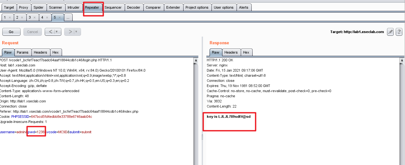
Task: Open the User options tab
Action: tap(224, 7)
